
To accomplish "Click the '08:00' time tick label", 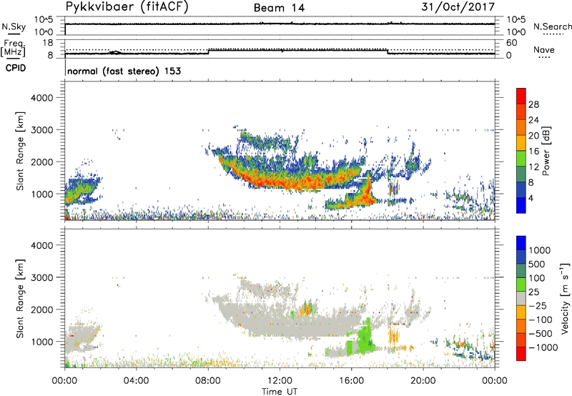I will coord(208,381).
